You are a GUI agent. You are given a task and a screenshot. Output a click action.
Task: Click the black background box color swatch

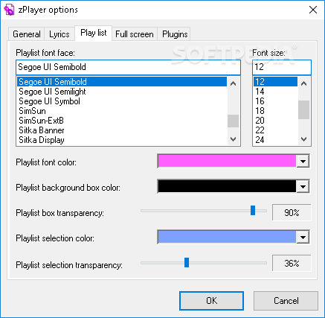[x=227, y=186]
